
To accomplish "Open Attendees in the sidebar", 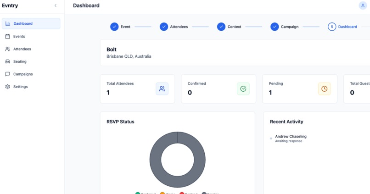I will (x=31, y=49).
